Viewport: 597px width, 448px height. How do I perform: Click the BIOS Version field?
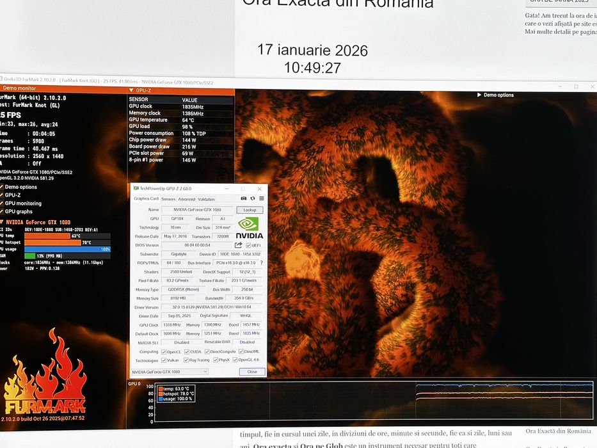point(197,245)
